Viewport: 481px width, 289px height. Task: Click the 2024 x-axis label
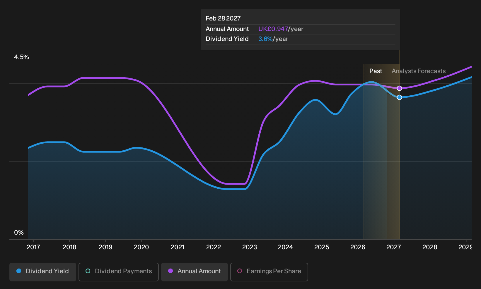pyautogui.click(x=286, y=247)
